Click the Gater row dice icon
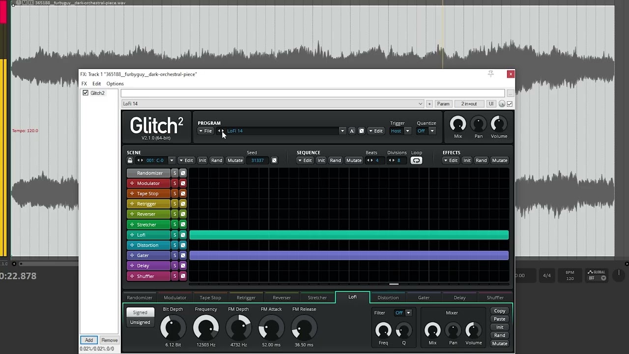 [x=183, y=256]
